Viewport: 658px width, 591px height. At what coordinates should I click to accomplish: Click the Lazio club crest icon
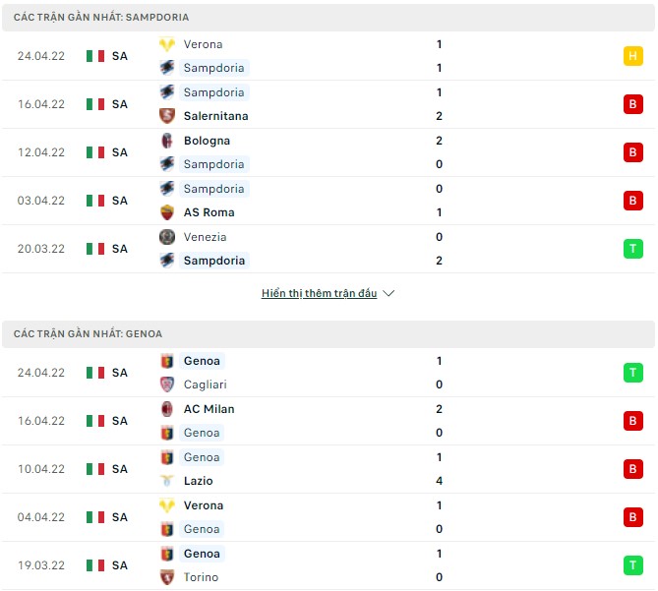click(x=167, y=481)
